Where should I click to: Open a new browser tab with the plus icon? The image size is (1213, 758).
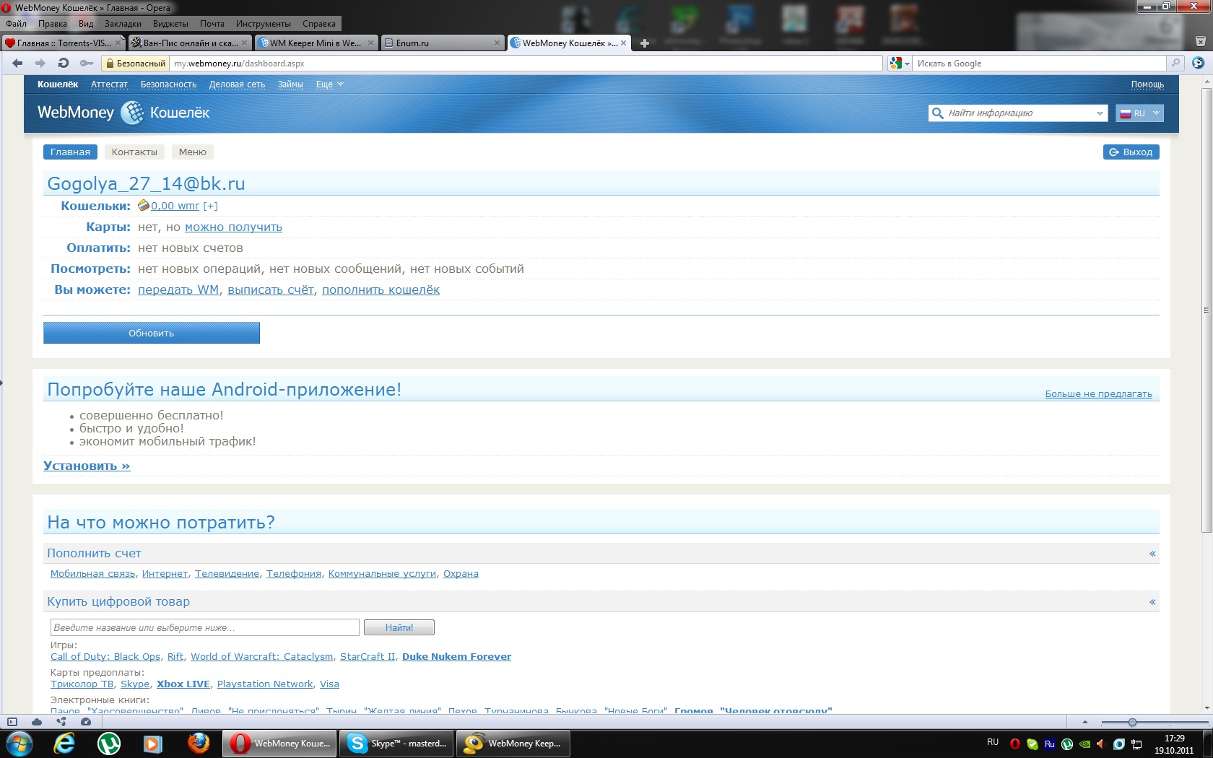[x=645, y=43]
